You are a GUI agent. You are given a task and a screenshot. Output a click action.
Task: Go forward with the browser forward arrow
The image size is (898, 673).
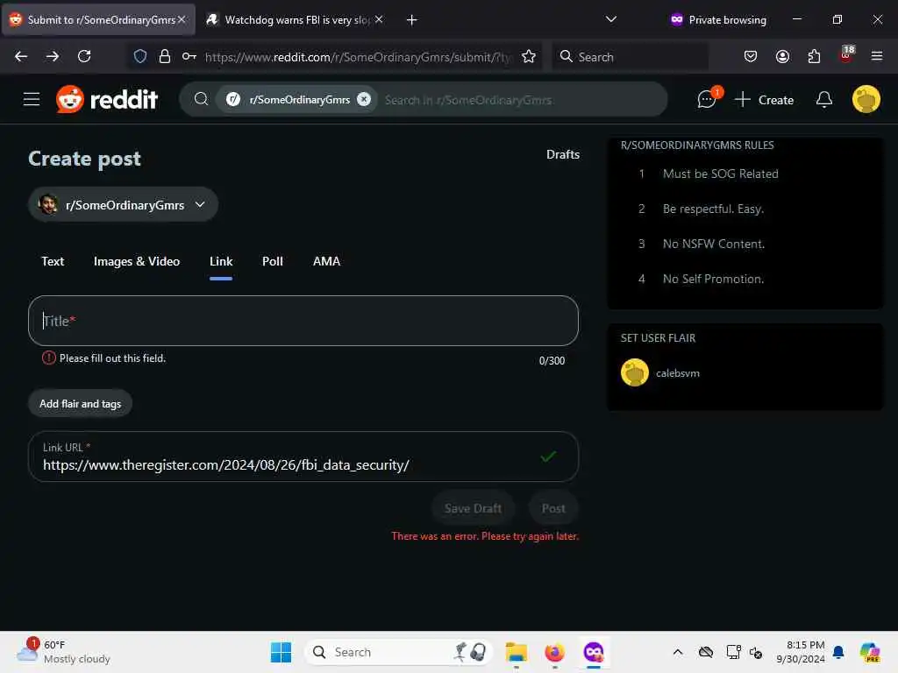click(x=53, y=56)
